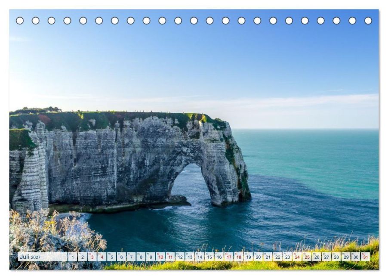Select day 11 in the date row
388x279 pixels.
coord(170,257)
